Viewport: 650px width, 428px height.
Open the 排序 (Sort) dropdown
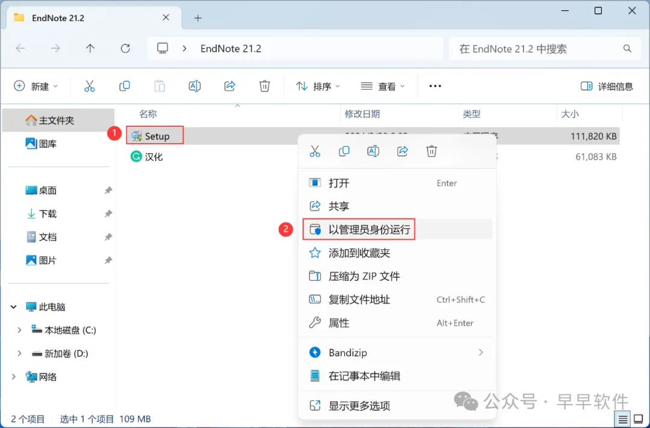coord(318,86)
